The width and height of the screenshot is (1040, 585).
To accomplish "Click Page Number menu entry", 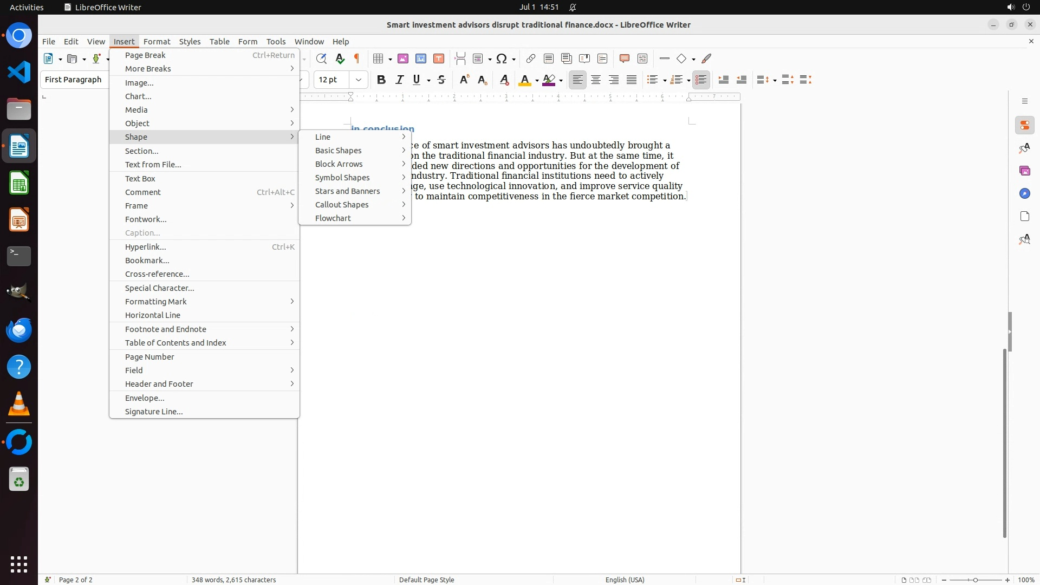I will pos(149,357).
